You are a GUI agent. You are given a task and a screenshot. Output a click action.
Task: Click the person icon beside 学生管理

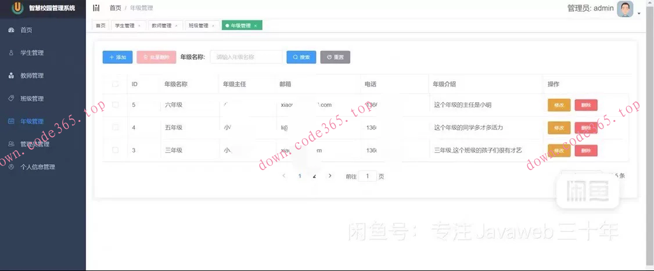tap(11, 53)
